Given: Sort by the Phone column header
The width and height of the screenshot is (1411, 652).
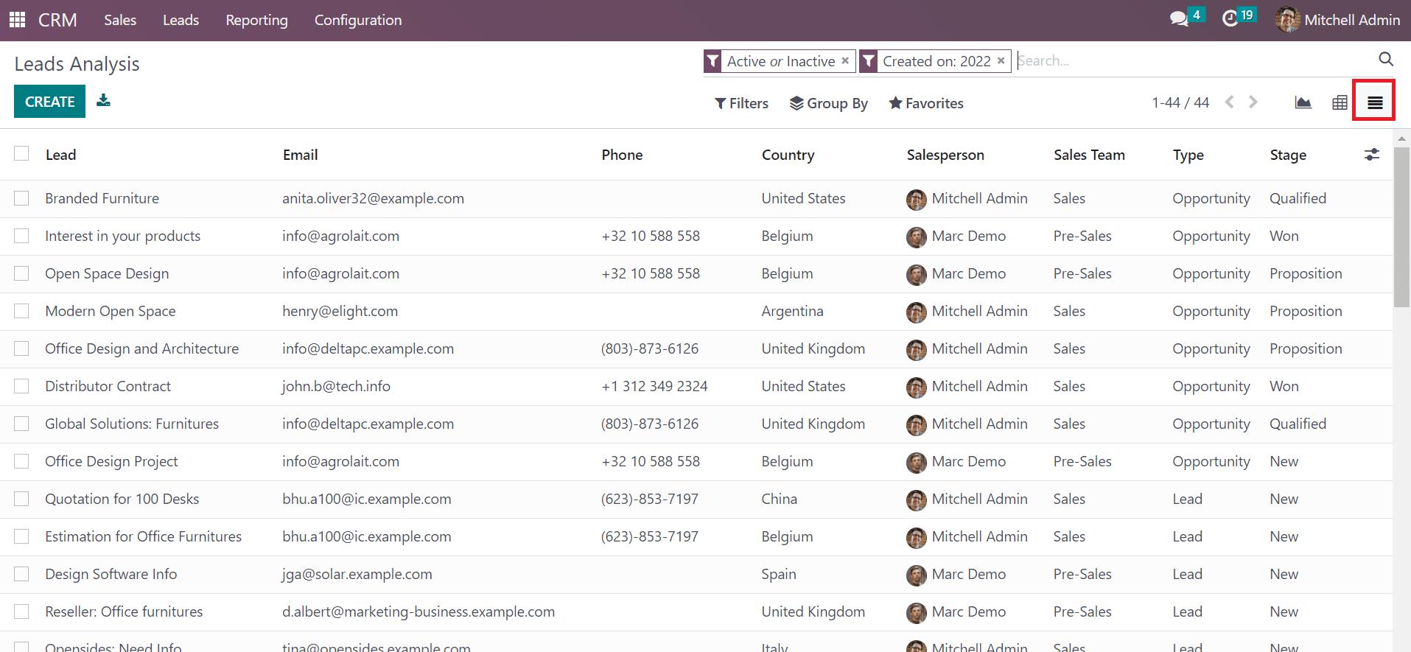Looking at the screenshot, I should 622,155.
